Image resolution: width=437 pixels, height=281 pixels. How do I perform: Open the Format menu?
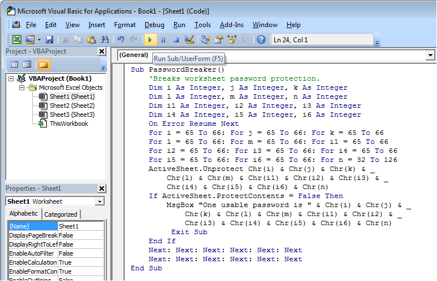click(x=125, y=25)
